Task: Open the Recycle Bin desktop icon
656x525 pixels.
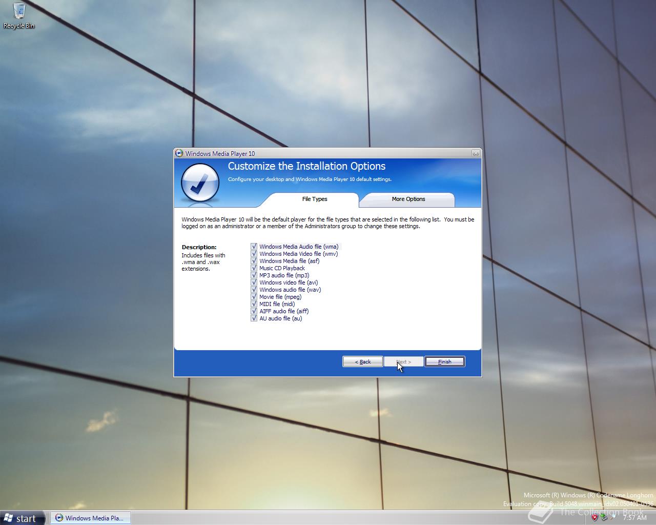Action: (19, 15)
